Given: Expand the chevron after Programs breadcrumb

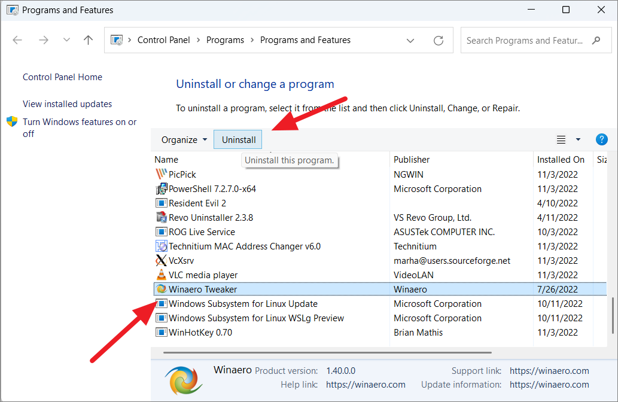Looking at the screenshot, I should point(252,40).
